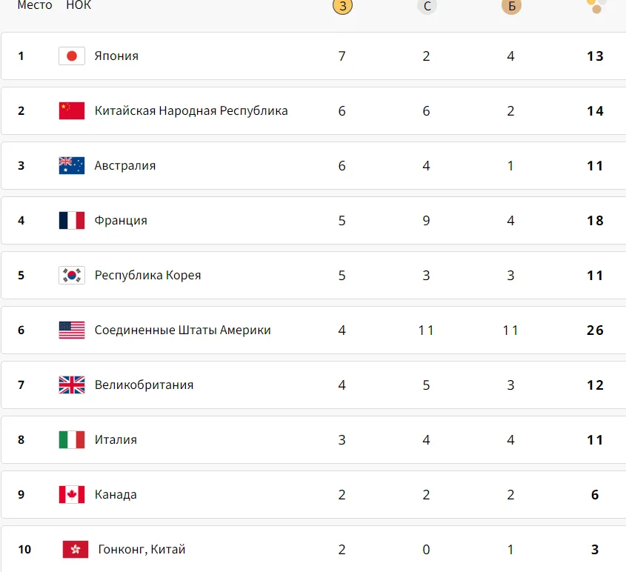Click the bronze medal column icon
626x572 pixels.
pos(511,6)
